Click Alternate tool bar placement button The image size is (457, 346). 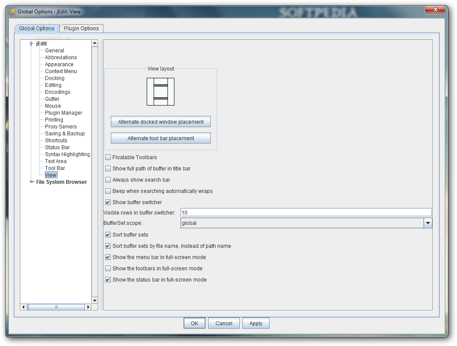click(161, 138)
